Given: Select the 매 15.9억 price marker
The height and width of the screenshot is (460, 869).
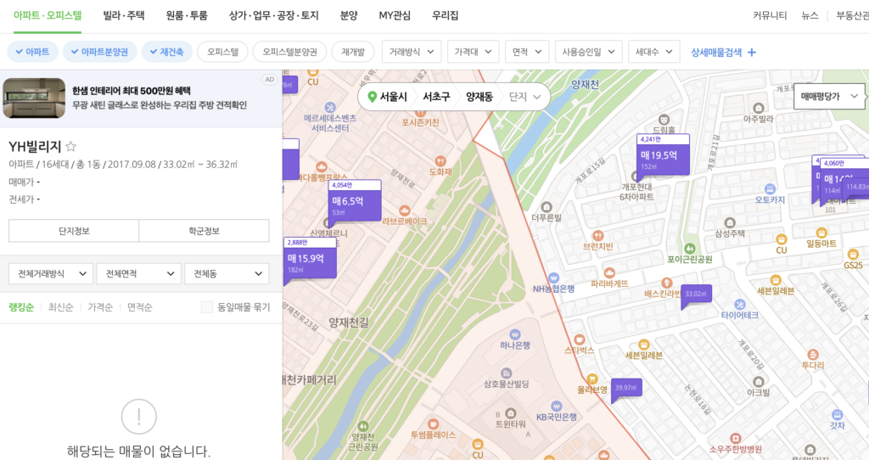Looking at the screenshot, I should 310,258.
